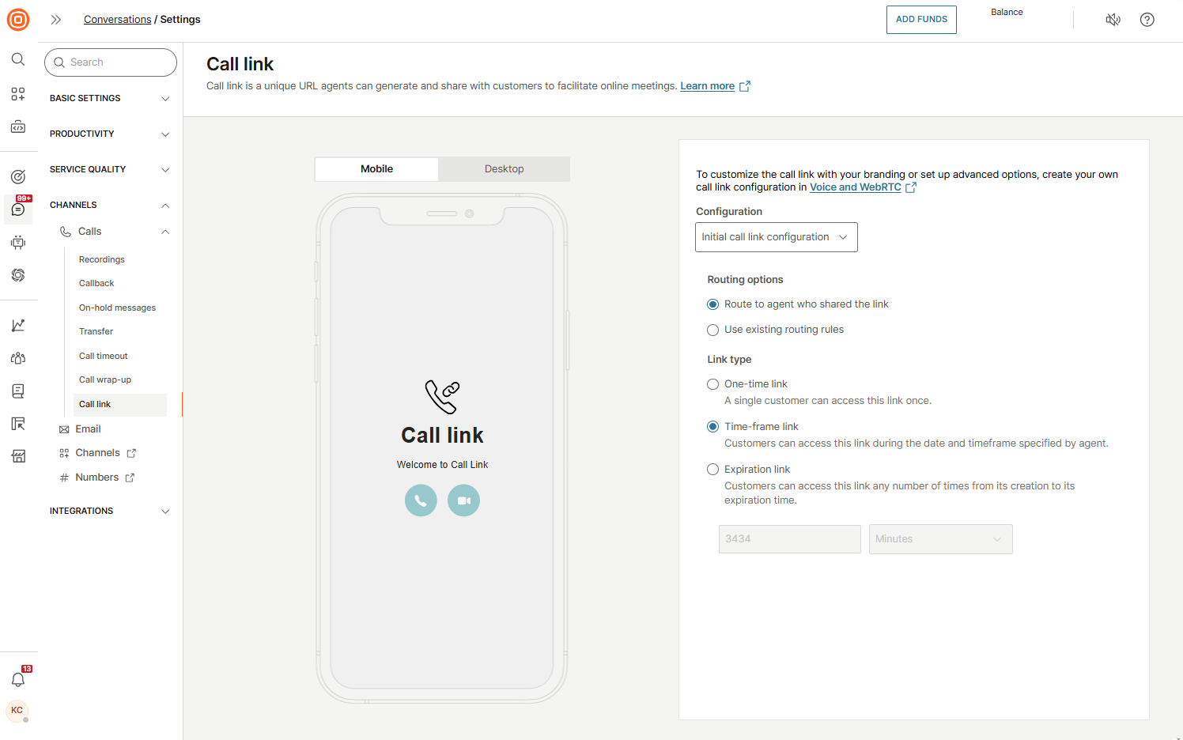Mute sounds using the speaker icon
The width and height of the screenshot is (1183, 740).
[1113, 19]
